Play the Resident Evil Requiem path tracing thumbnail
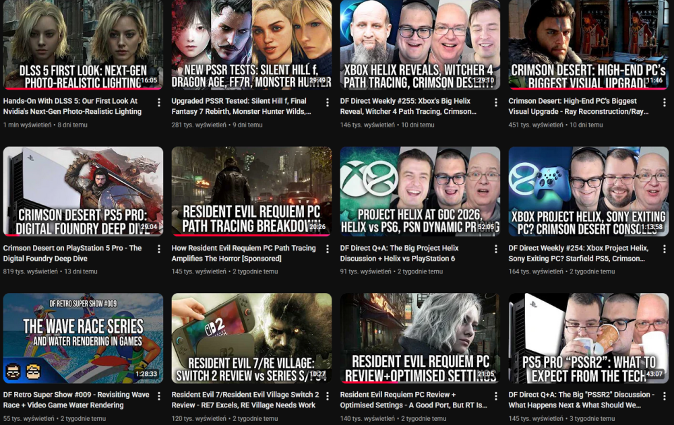The image size is (674, 425). coord(252,192)
